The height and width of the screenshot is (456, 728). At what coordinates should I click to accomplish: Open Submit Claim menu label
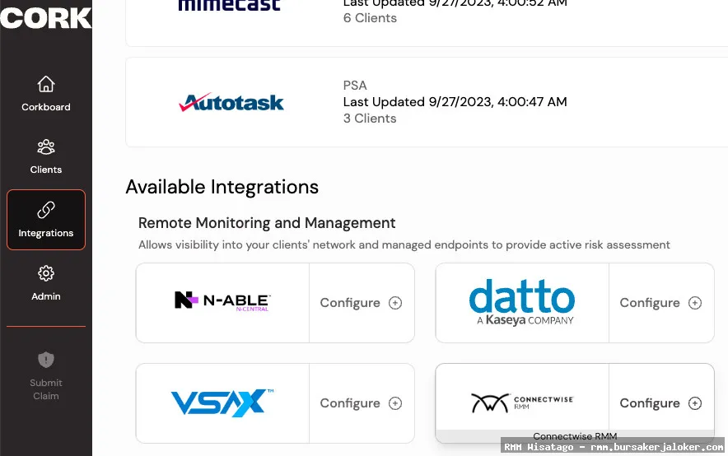tap(46, 389)
